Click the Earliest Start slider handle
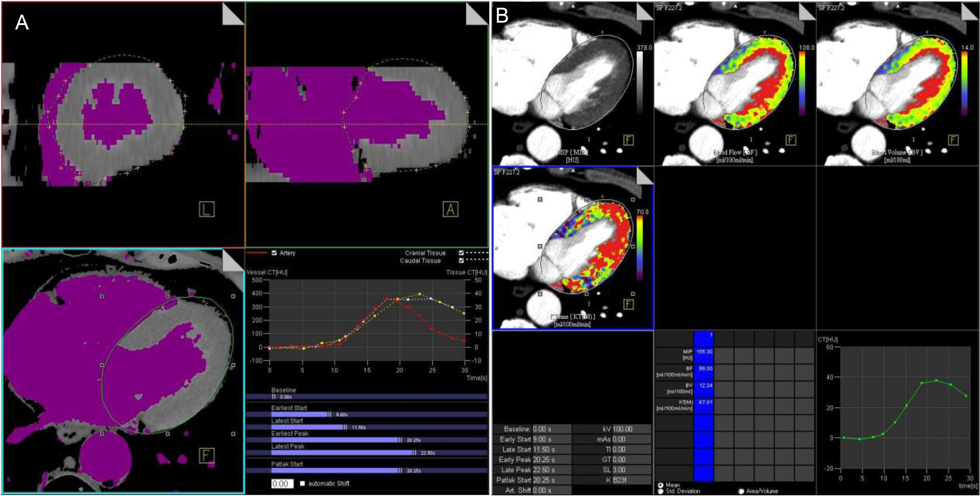The height and width of the screenshot is (496, 980). pos(330,414)
